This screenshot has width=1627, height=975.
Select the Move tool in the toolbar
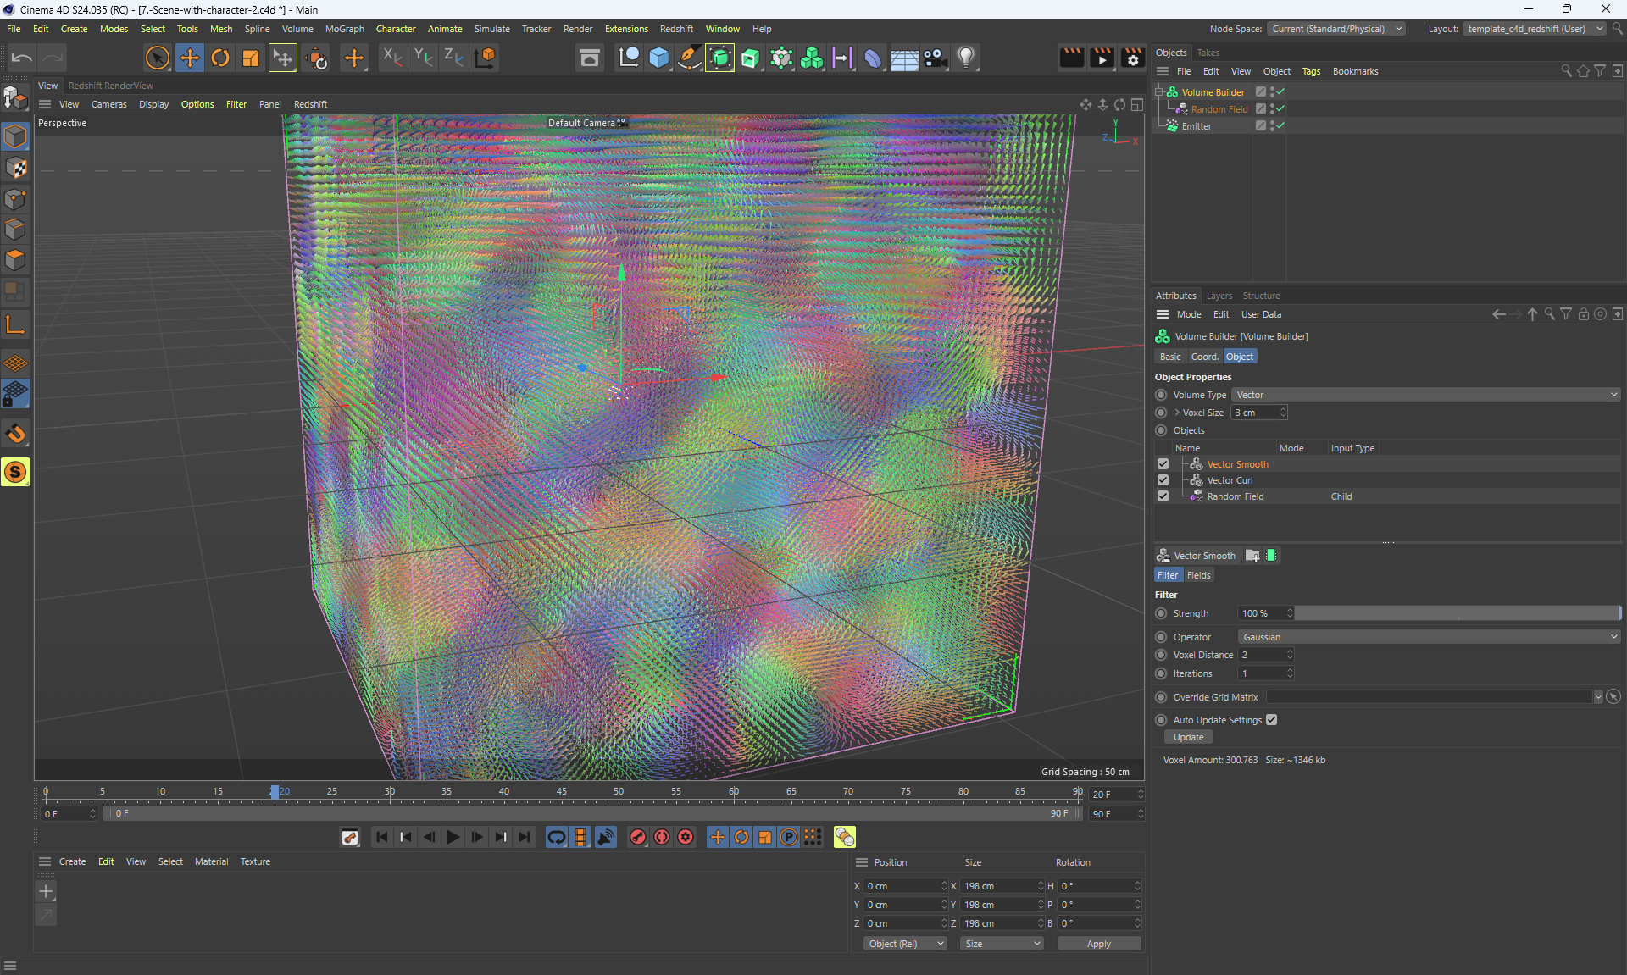point(190,58)
